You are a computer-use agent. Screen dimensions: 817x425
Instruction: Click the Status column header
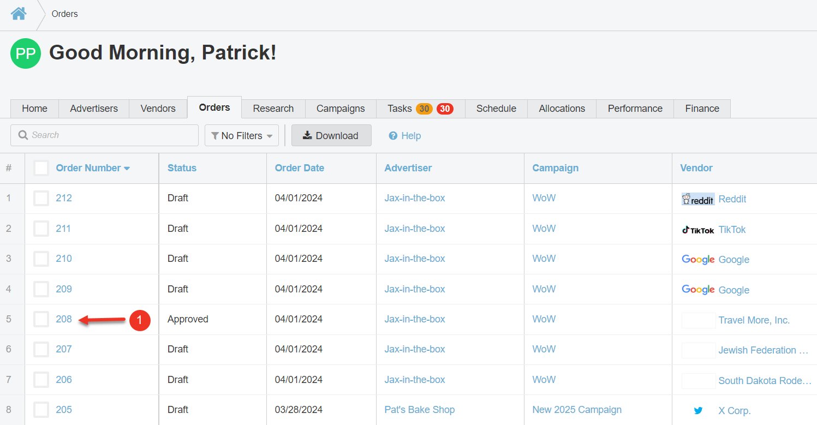182,167
